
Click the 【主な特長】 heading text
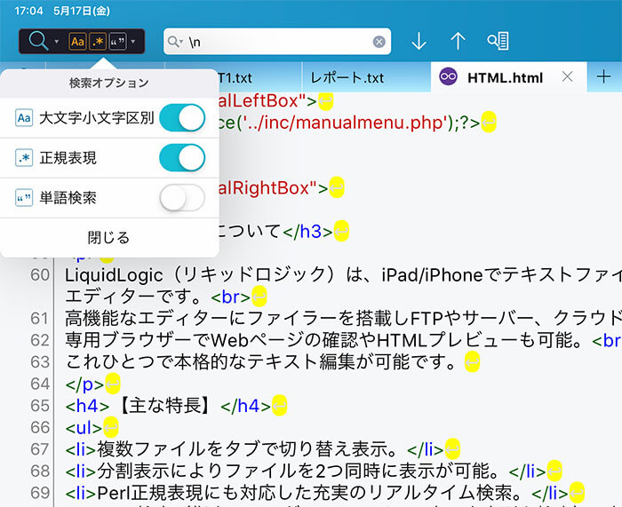click(164, 406)
